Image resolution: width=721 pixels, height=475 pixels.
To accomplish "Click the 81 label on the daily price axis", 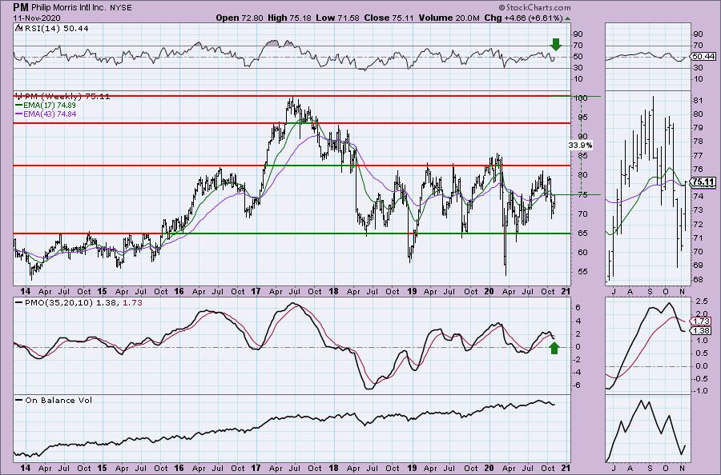I will tap(698, 101).
